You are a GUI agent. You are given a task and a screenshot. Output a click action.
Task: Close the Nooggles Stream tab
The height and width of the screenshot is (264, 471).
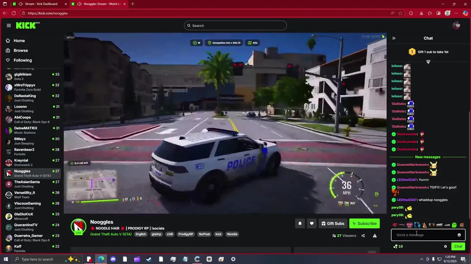click(124, 4)
